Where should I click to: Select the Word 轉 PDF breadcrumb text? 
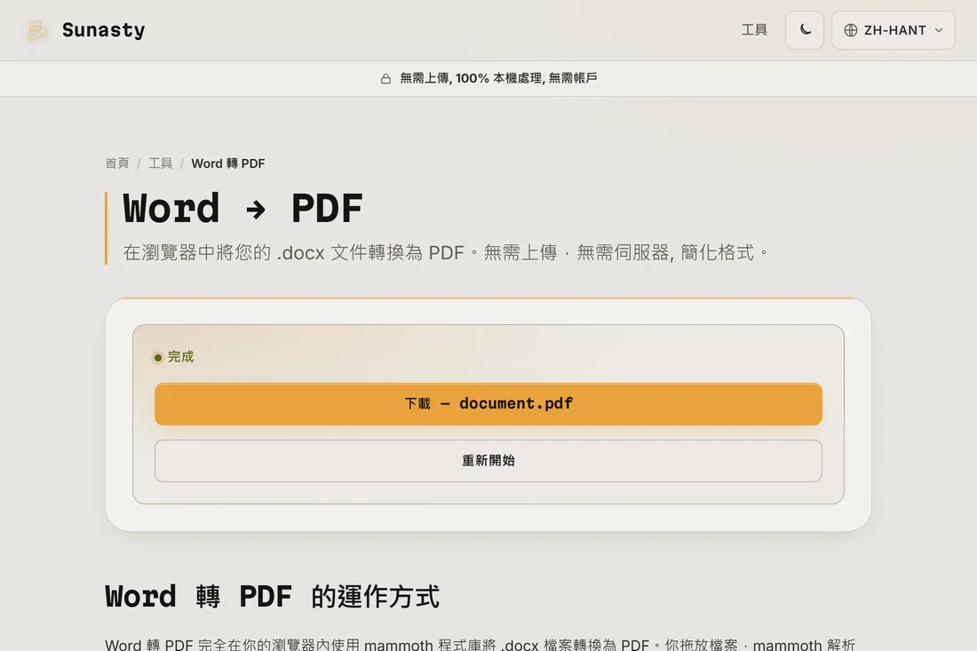pyautogui.click(x=228, y=163)
